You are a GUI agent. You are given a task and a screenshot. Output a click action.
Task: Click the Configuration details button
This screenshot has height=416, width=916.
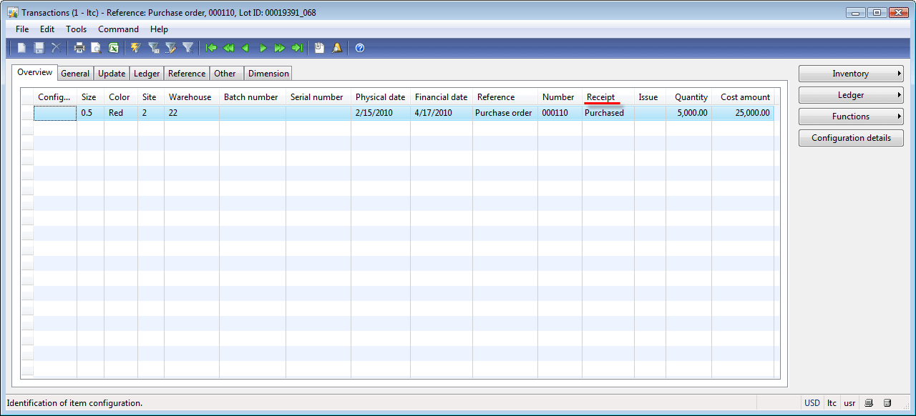pos(851,138)
